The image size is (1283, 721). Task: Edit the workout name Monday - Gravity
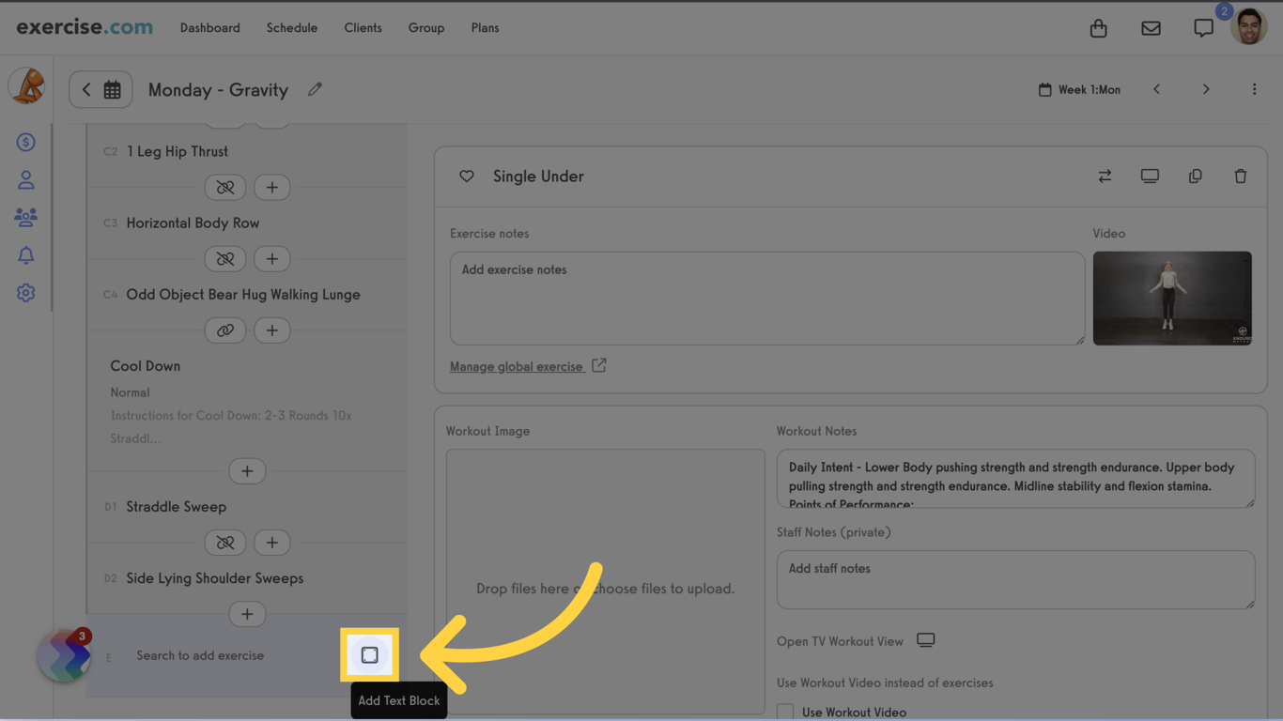315,89
